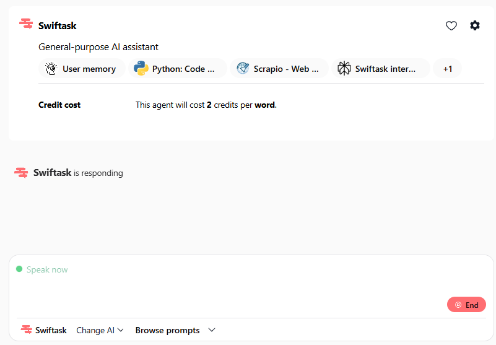Select the User memory skill chip
This screenshot has width=496, height=345.
(x=82, y=68)
